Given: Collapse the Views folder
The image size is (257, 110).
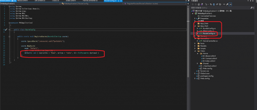Looking at the screenshot, I should coord(195,51).
